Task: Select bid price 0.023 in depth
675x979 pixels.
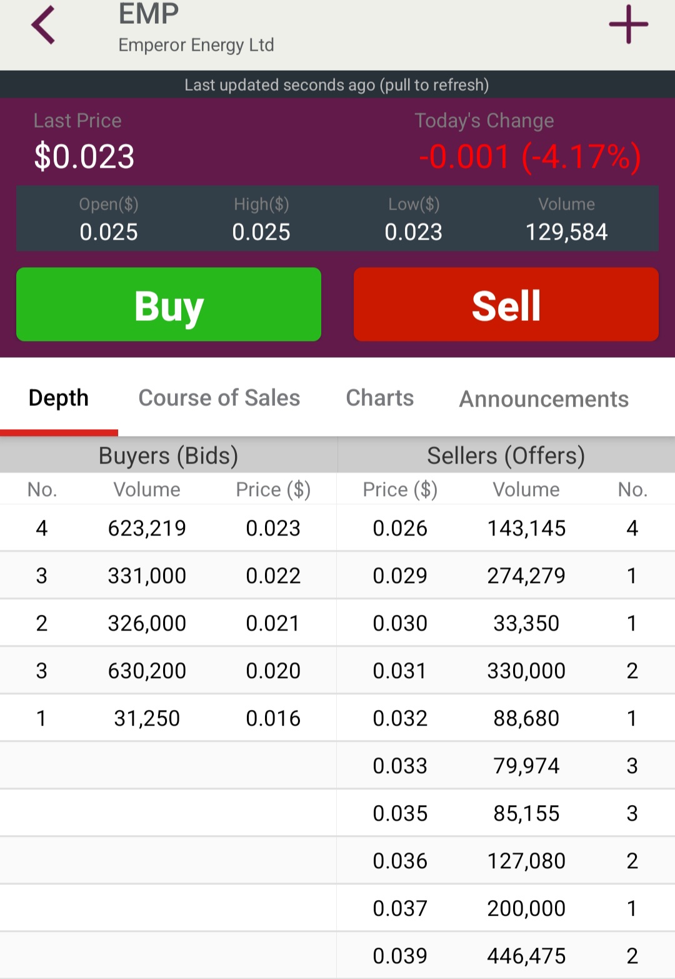Action: click(x=273, y=529)
